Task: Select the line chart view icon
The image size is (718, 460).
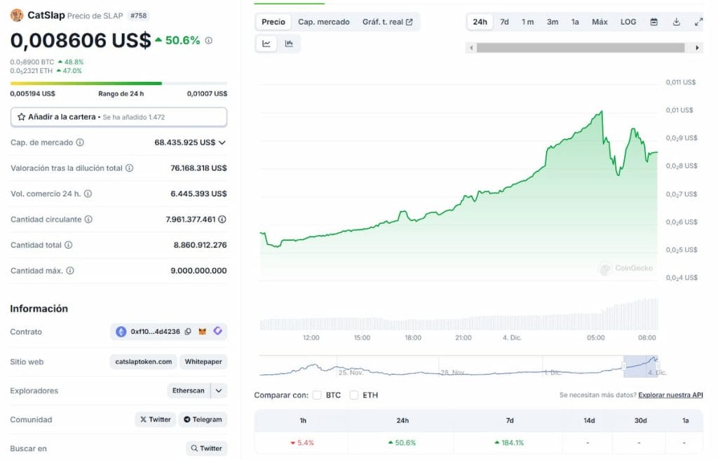Action: 266,43
